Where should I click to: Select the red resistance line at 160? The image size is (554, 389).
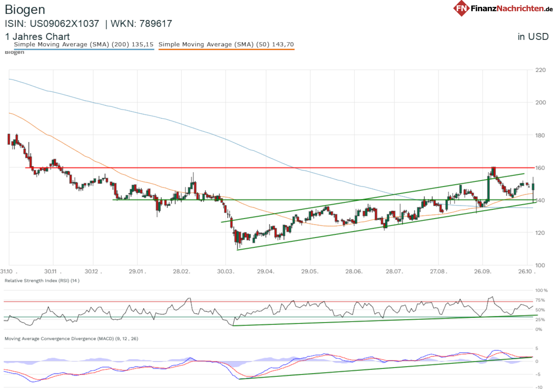coord(260,167)
